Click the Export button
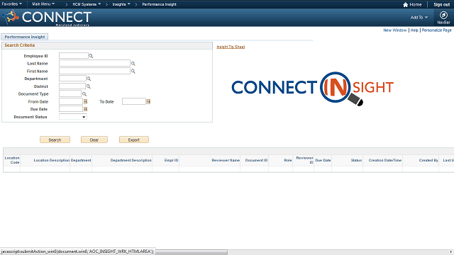 [x=134, y=140]
